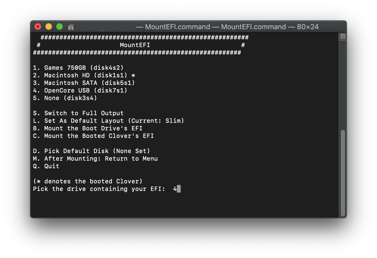Click the 'Mount the Booted Clover's EFI' line
Image resolution: width=377 pixels, height=258 pixels.
[x=93, y=136]
